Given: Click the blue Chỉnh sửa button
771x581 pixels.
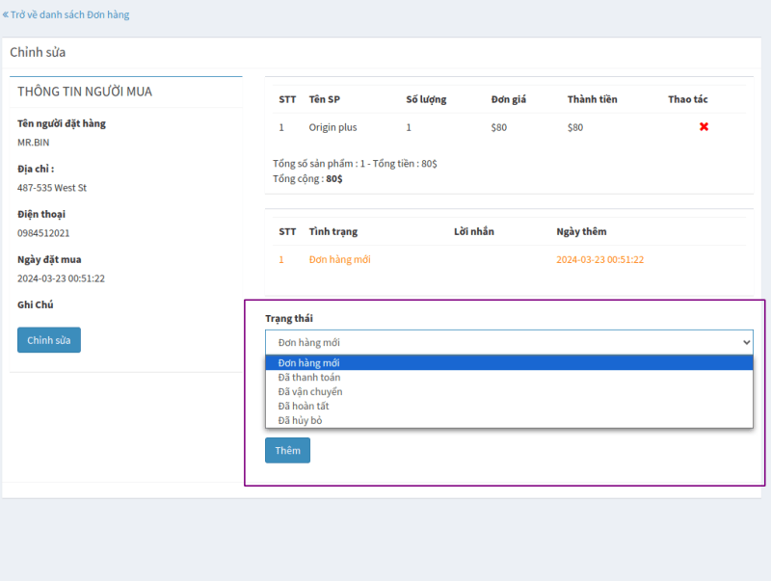Looking at the screenshot, I should click(x=49, y=340).
